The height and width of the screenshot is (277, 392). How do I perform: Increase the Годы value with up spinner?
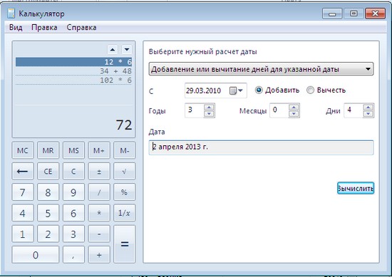(209, 108)
